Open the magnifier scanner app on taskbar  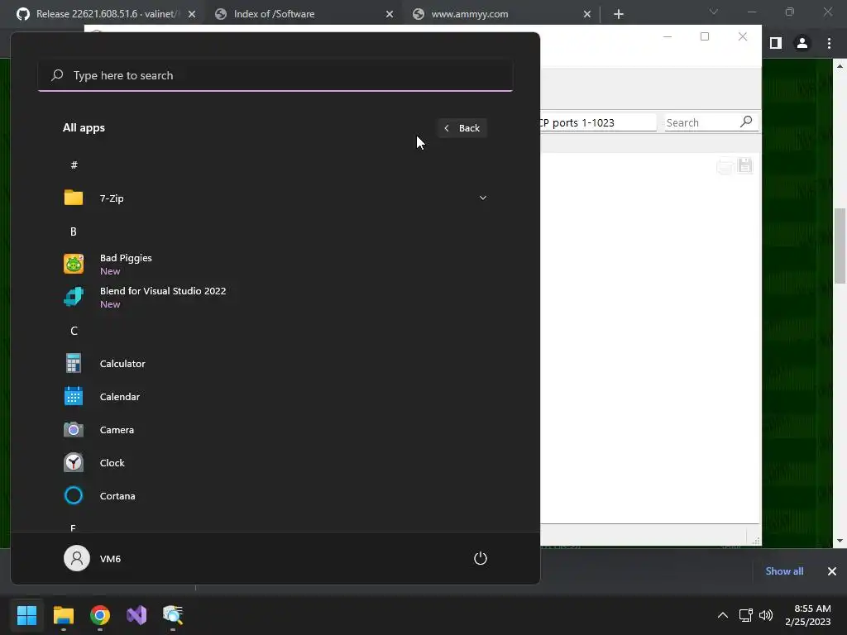[173, 615]
